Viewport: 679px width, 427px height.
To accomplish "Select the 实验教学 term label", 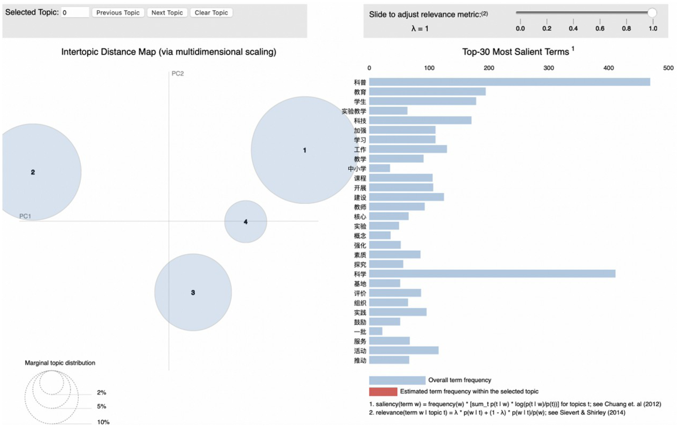I will (354, 111).
